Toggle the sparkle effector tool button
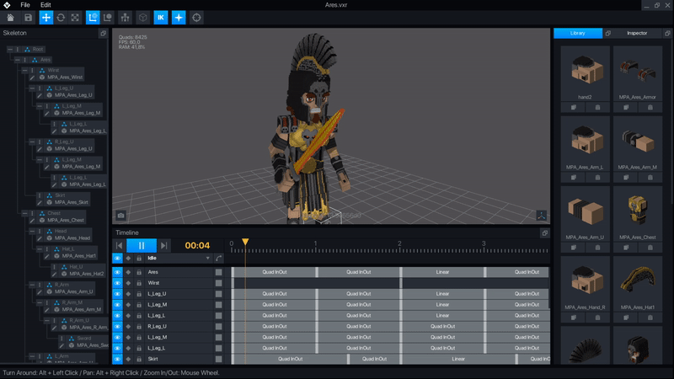The height and width of the screenshot is (379, 674). (179, 18)
